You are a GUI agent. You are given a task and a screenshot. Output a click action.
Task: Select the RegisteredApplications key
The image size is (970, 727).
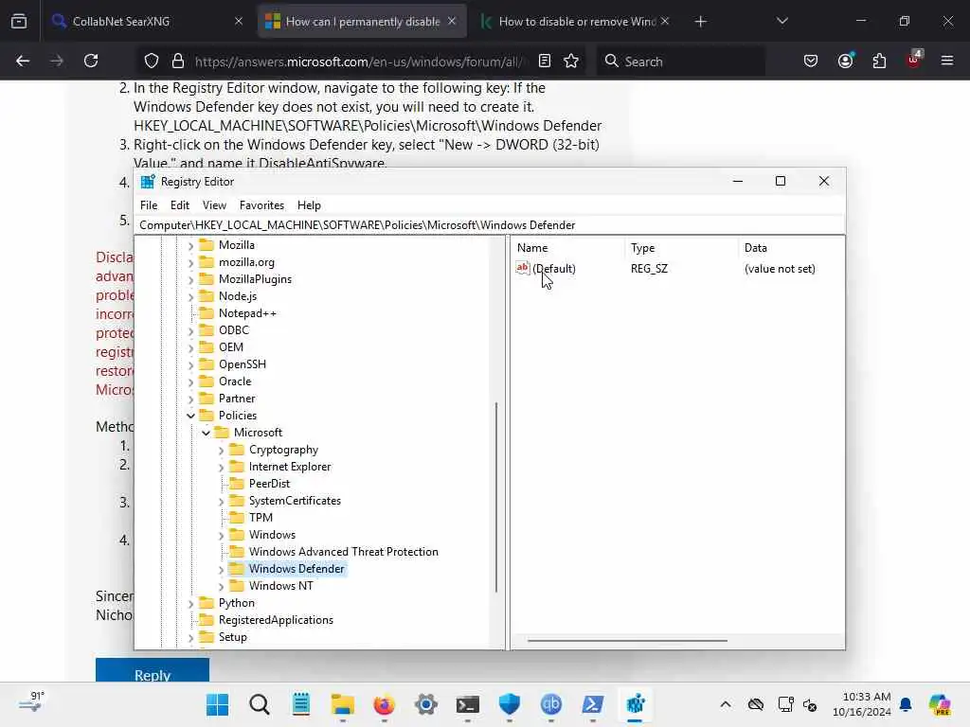point(276,619)
